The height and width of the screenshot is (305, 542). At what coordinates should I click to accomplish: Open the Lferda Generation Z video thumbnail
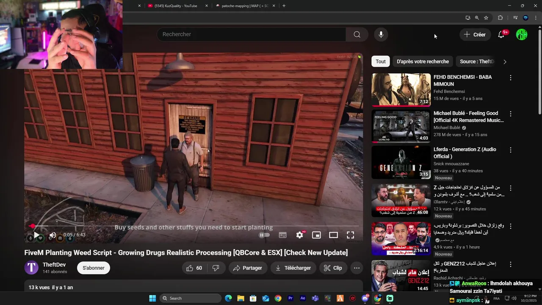(x=401, y=162)
